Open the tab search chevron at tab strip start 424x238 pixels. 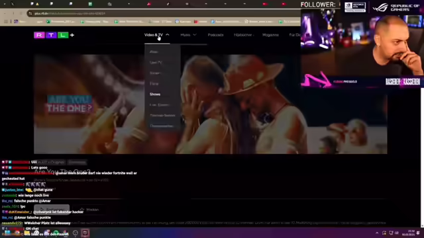pyautogui.click(x=5, y=4)
